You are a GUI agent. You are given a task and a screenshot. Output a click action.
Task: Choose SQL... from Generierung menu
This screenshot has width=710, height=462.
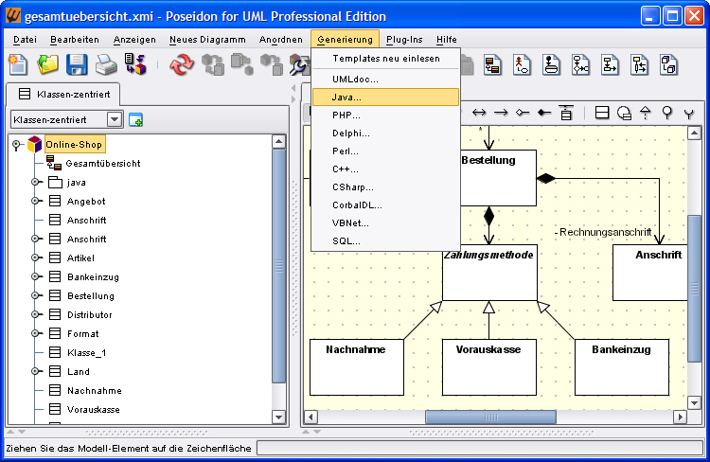[x=386, y=241]
